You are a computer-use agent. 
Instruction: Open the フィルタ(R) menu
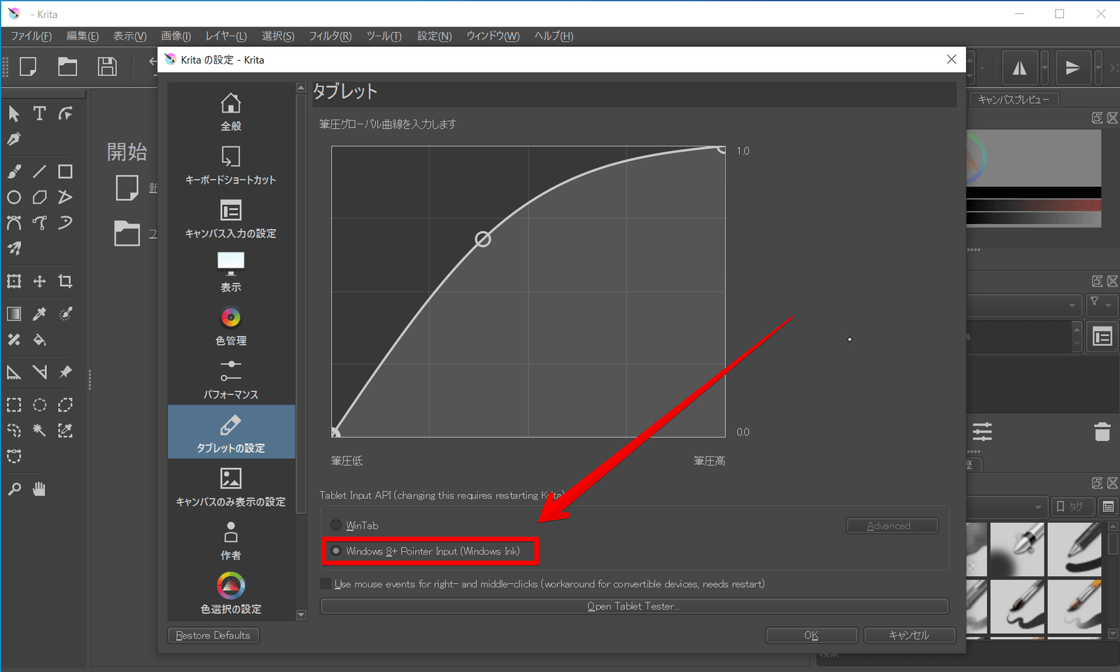[330, 36]
